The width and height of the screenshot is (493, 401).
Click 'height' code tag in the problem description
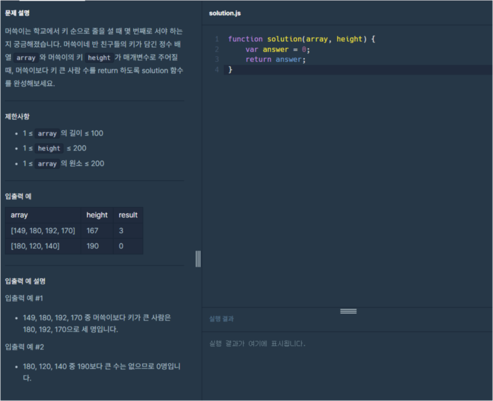[99, 58]
